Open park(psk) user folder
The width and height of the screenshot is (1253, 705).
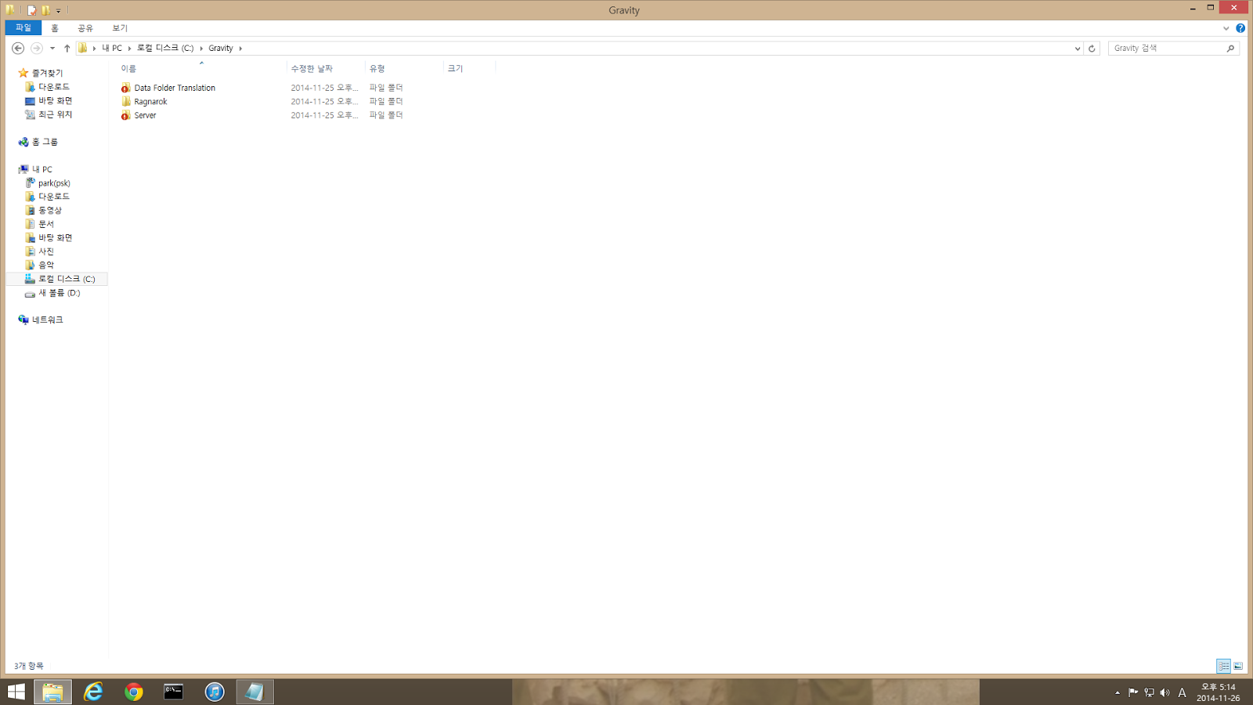(54, 183)
